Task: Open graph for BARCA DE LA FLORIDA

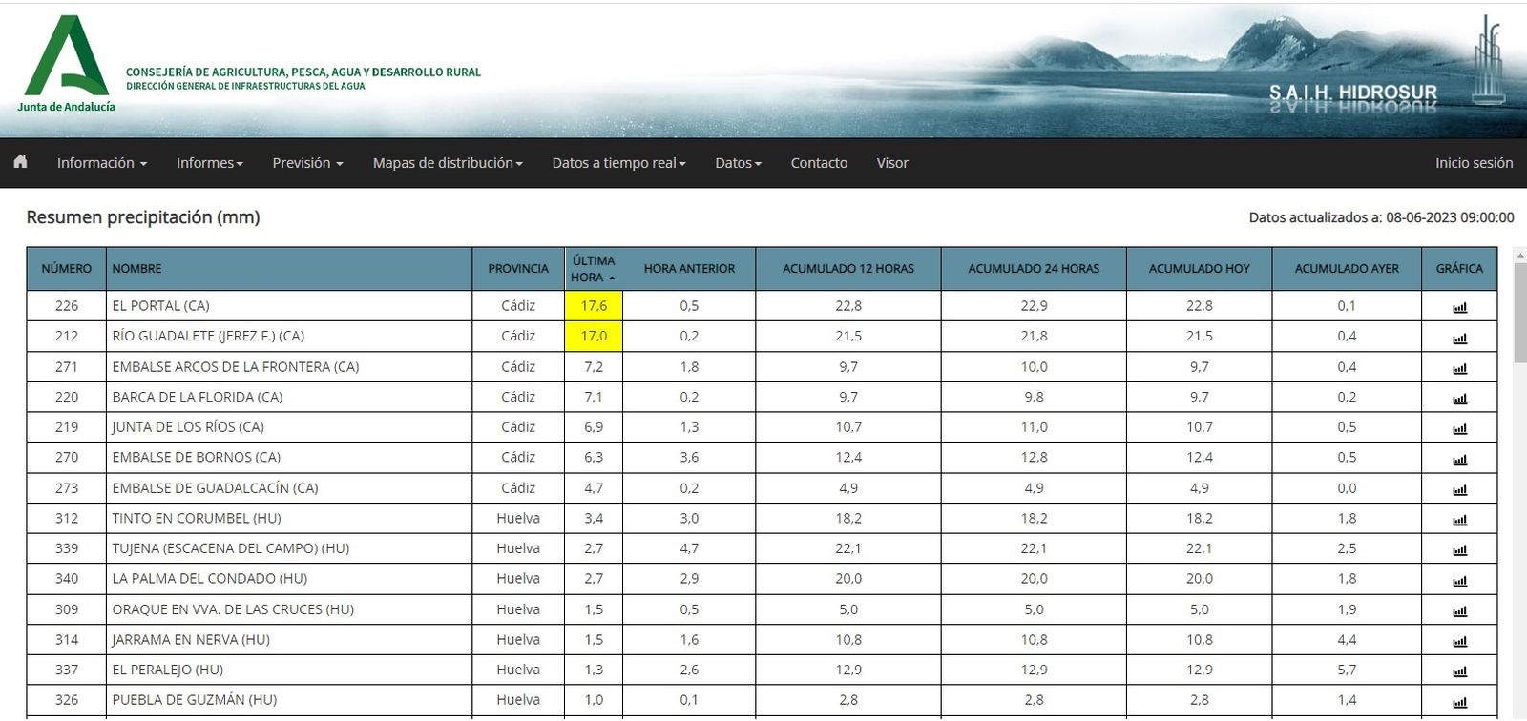Action: tap(1459, 399)
